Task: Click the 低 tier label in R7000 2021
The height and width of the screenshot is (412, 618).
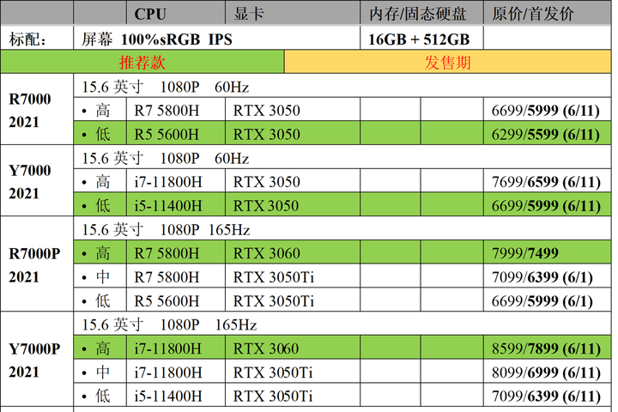Action: pos(102,135)
